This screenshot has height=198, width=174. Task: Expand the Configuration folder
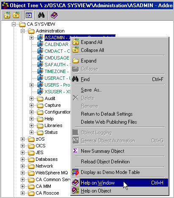31,112
